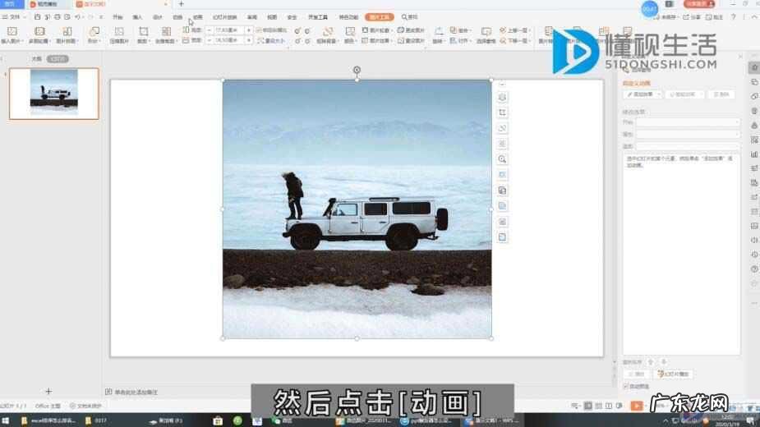The height and width of the screenshot is (427, 760).
Task: Open the Send Backward dropdown
Action: click(x=515, y=41)
